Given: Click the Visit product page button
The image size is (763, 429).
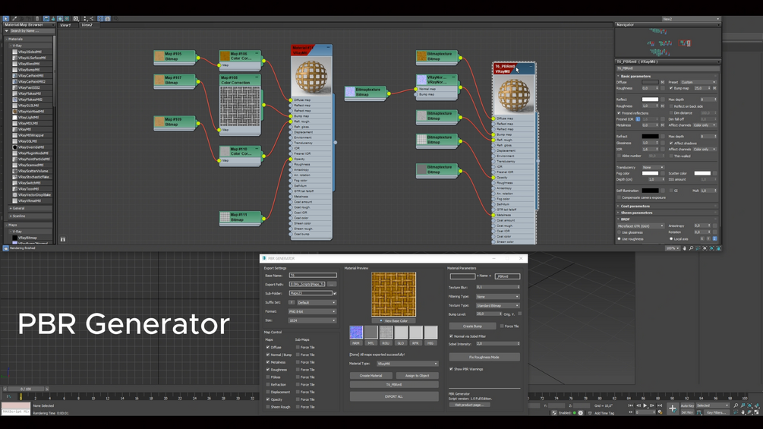Looking at the screenshot, I should coord(469,405).
